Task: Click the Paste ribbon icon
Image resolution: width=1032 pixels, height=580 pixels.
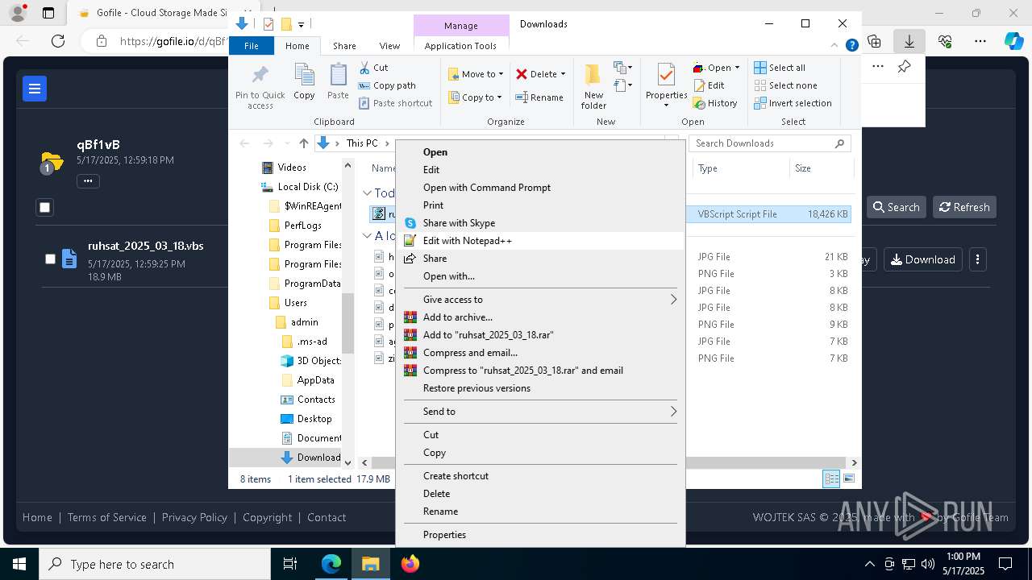Action: click(338, 82)
